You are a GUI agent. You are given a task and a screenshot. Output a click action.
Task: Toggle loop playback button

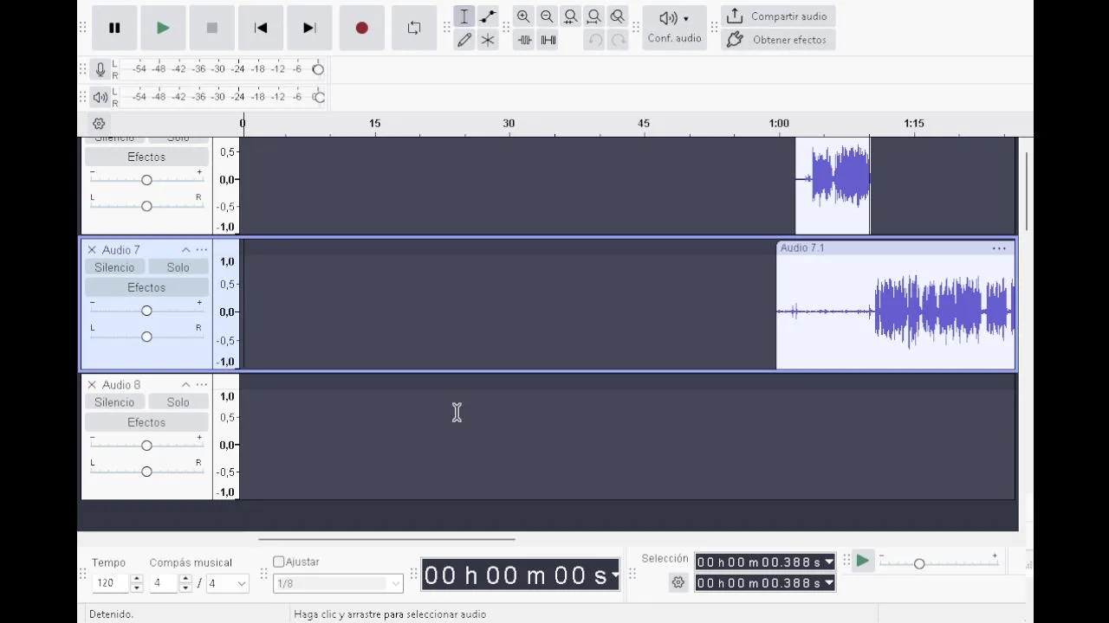414,28
